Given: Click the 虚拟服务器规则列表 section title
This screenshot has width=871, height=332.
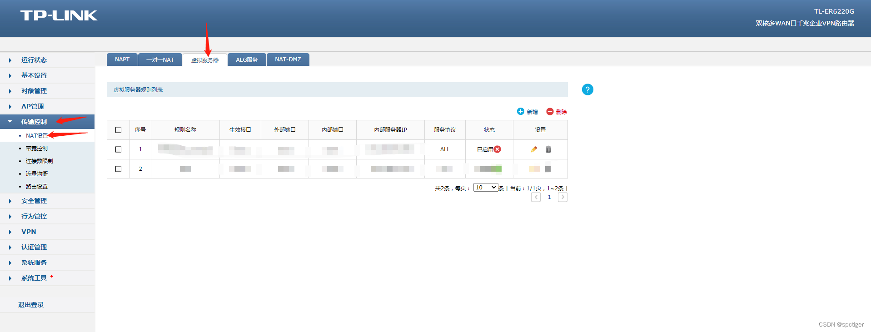Looking at the screenshot, I should pyautogui.click(x=138, y=90).
